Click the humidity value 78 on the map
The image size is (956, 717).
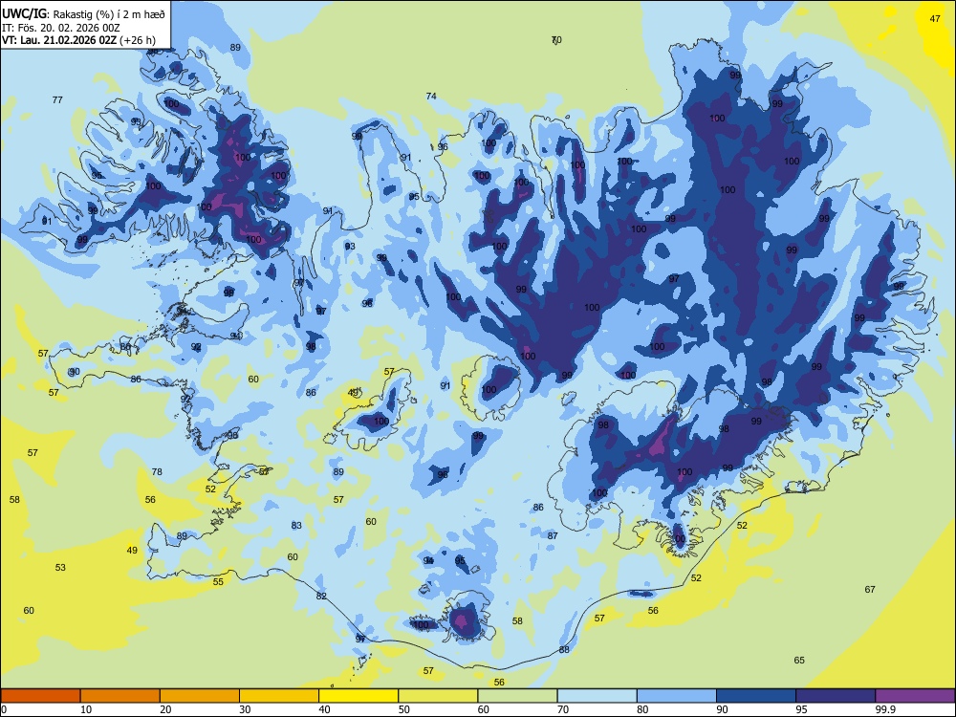tap(157, 472)
